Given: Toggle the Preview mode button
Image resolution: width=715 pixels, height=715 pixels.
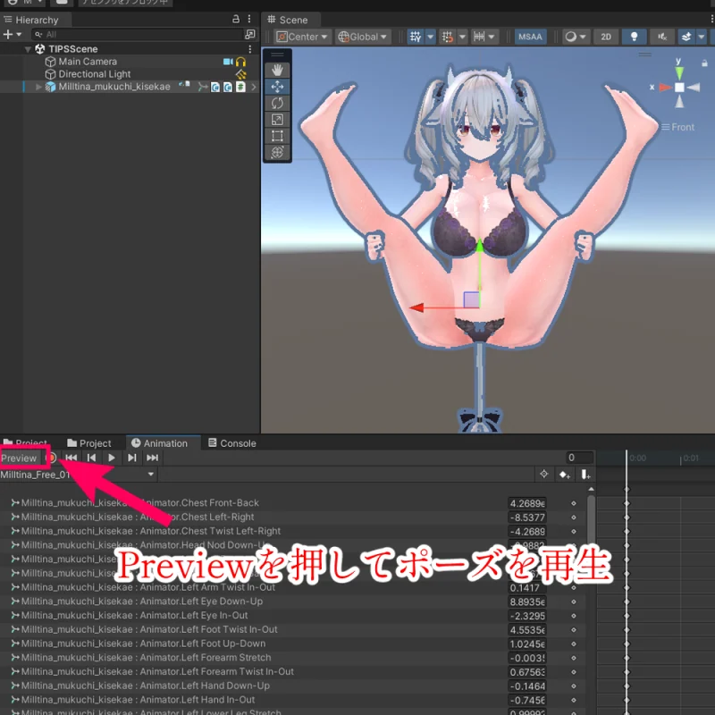Looking at the screenshot, I should click(19, 458).
